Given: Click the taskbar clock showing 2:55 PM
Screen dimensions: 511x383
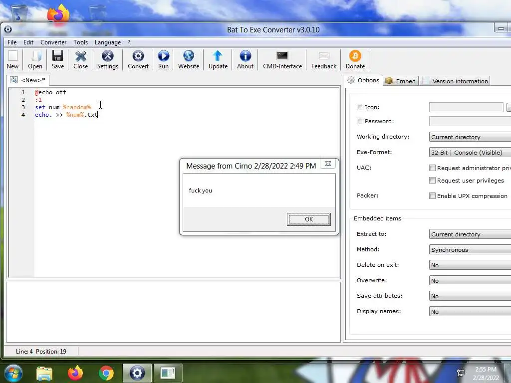Looking at the screenshot, I should (486, 373).
